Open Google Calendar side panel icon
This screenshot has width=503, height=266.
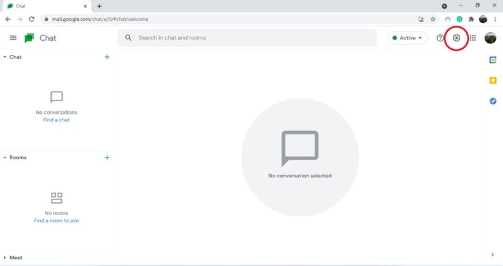(493, 60)
